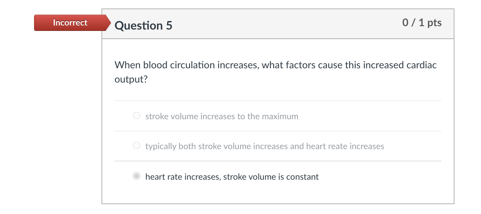Screen dimensions: 481x214
Task: Click the Question 5 heading
Action: coord(143,25)
